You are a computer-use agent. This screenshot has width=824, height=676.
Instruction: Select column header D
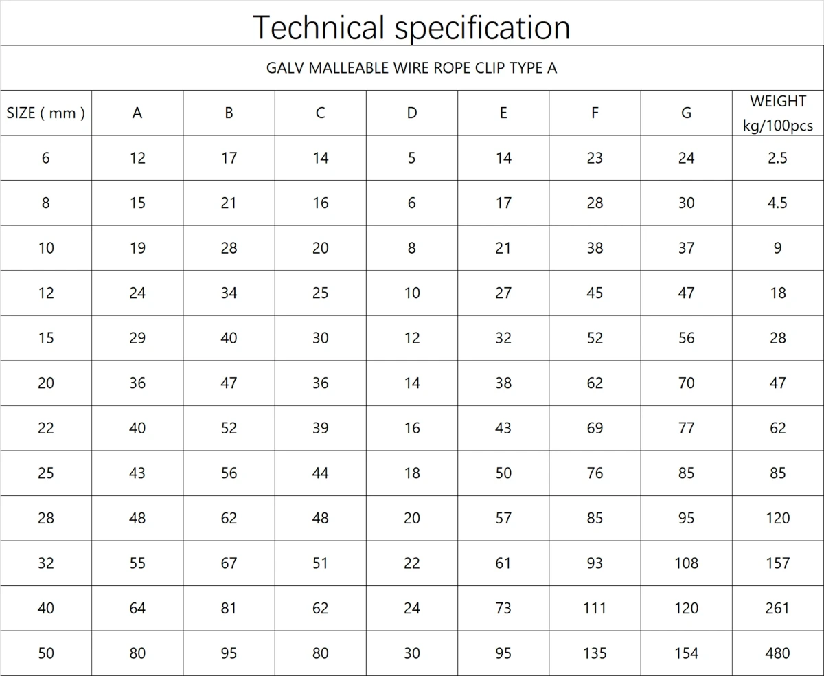[x=412, y=113]
